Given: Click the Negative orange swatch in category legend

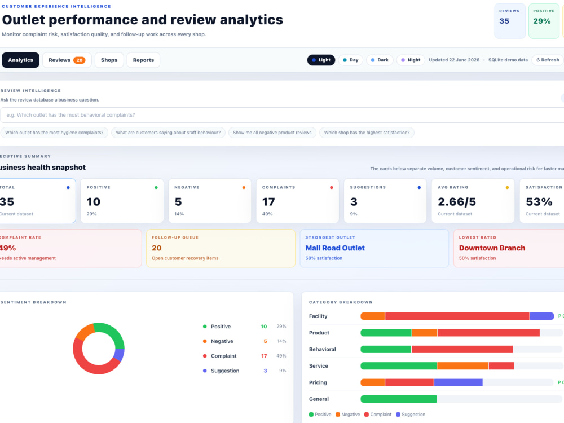Looking at the screenshot, I should pos(338,415).
